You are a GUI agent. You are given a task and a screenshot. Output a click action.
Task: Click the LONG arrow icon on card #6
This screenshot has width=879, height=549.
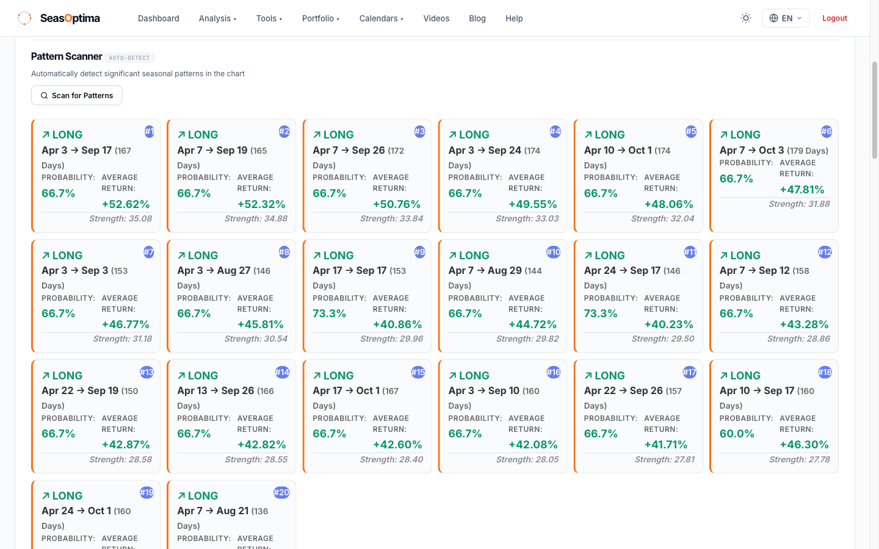click(x=724, y=135)
